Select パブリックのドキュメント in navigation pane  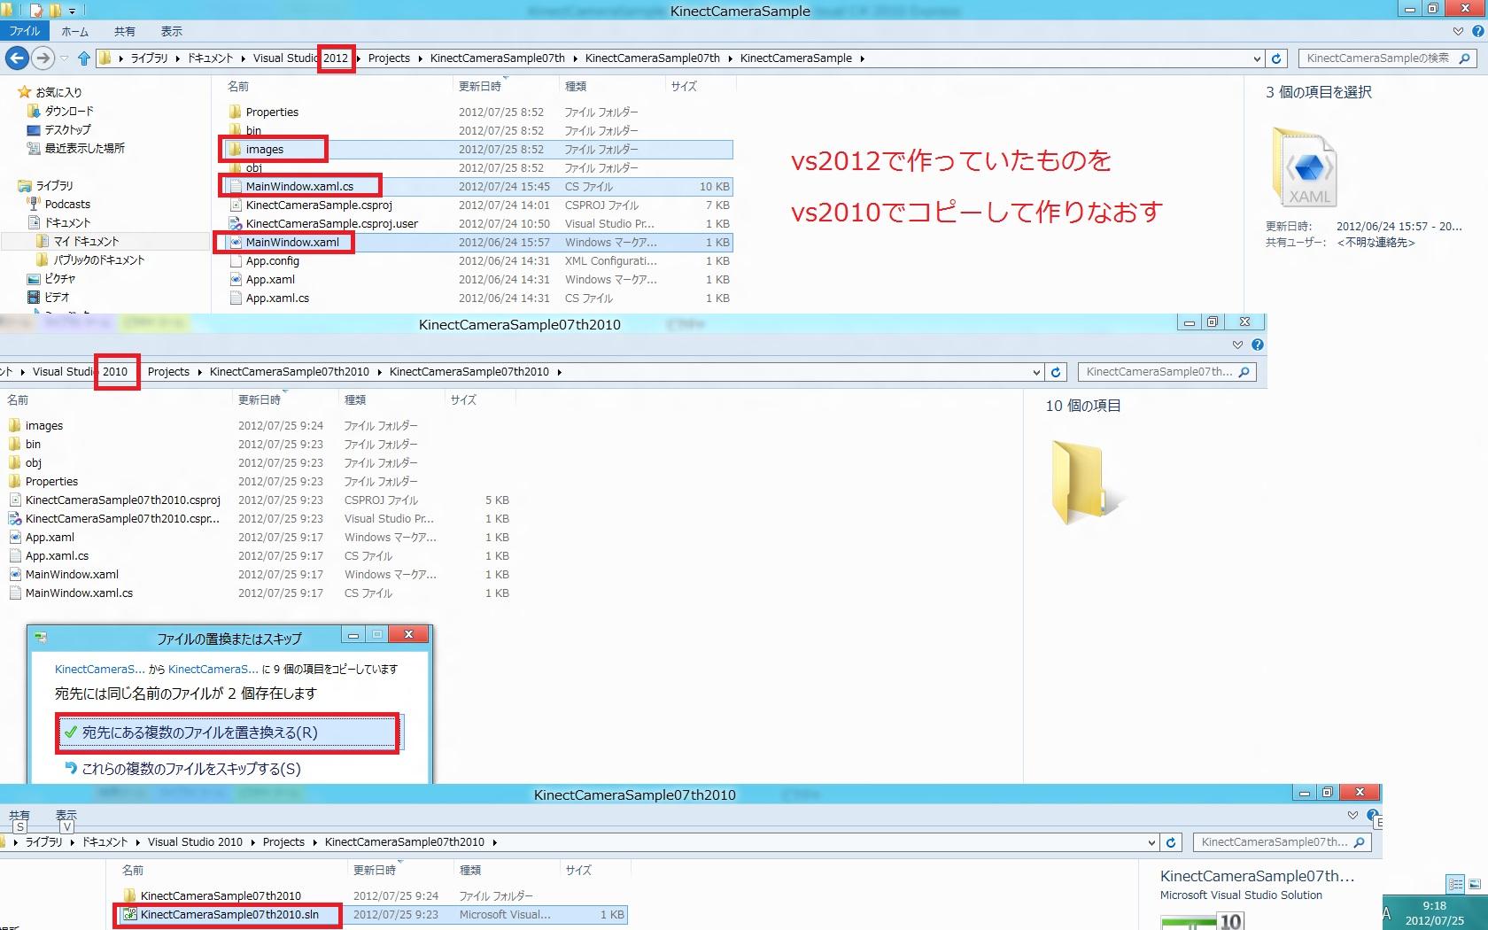(x=98, y=260)
